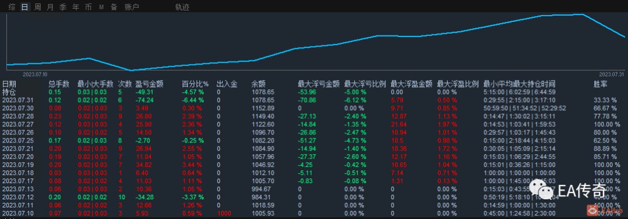Click the 21.64 max floating profit
Viewport: 628px width, 219px height.
(x=399, y=125)
